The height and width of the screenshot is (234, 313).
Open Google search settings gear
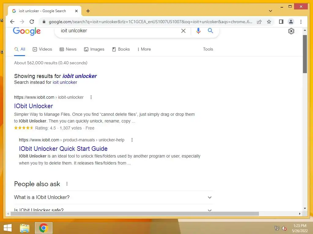tap(291, 31)
